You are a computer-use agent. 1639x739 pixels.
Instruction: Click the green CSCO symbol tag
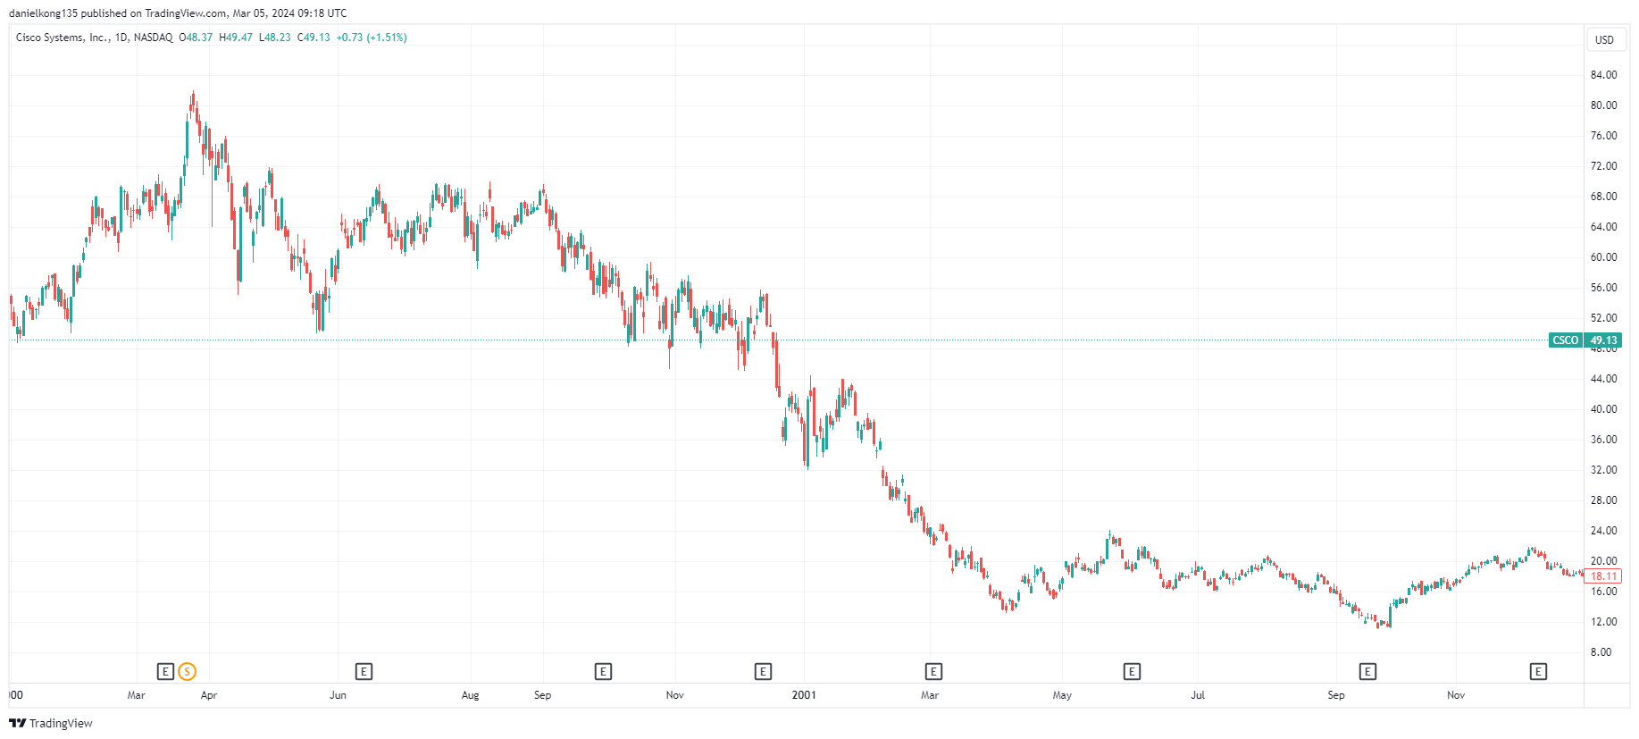pos(1565,340)
